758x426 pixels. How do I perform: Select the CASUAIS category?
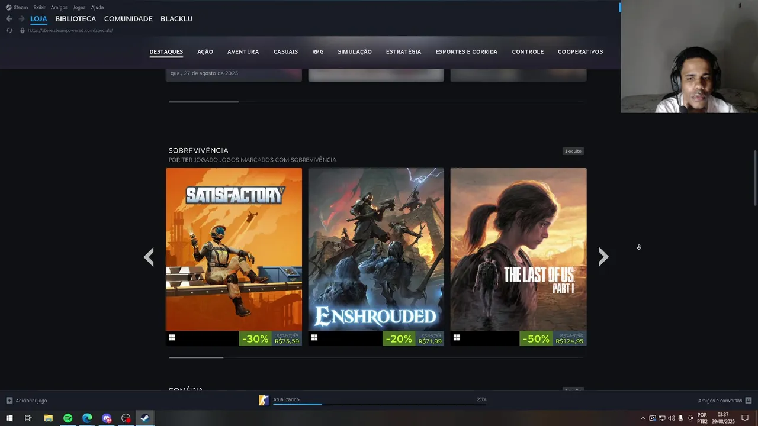[x=285, y=52]
